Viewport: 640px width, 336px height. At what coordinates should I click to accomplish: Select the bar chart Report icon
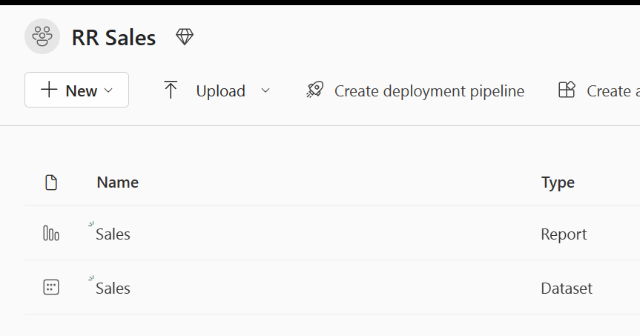[51, 234]
